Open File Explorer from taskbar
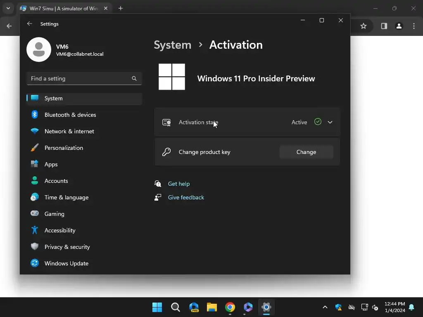Screen dimensions: 423x317 (212, 307)
